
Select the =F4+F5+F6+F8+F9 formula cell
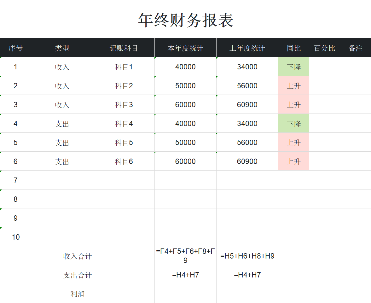pyautogui.click(x=185, y=256)
